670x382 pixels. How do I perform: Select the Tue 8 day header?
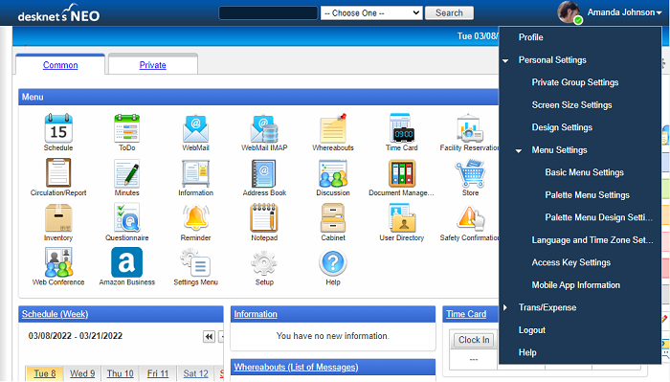pos(45,373)
